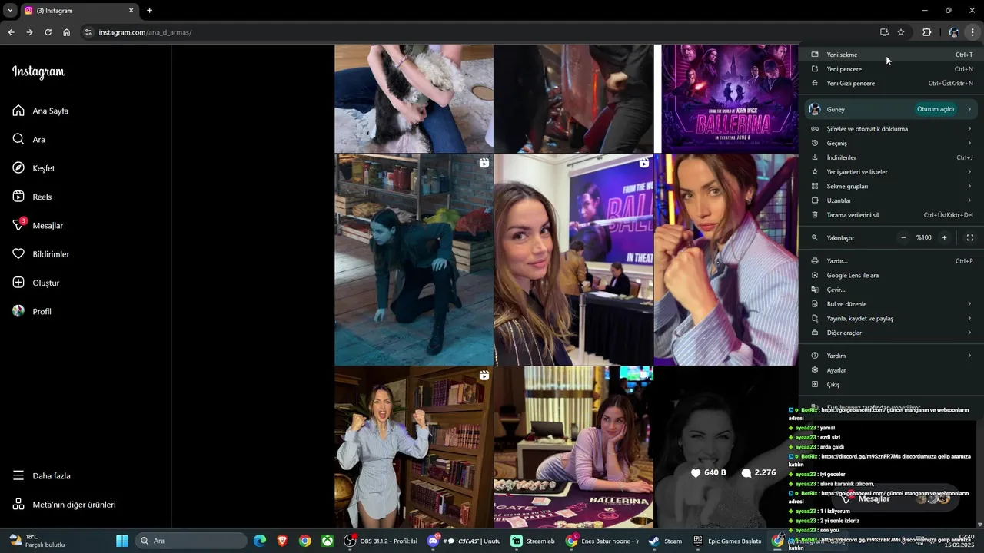The width and height of the screenshot is (984, 553).
Task: Select Çıkış to exit Chrome
Action: click(x=892, y=384)
